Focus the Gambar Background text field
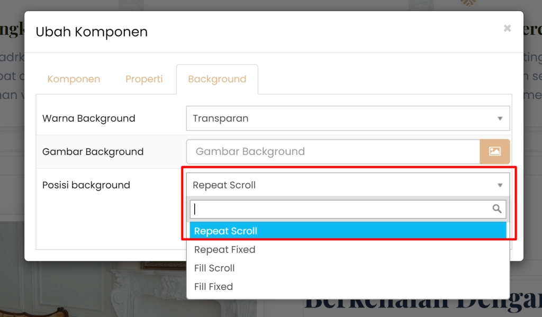Viewport: 542px width, 317px height. (333, 151)
